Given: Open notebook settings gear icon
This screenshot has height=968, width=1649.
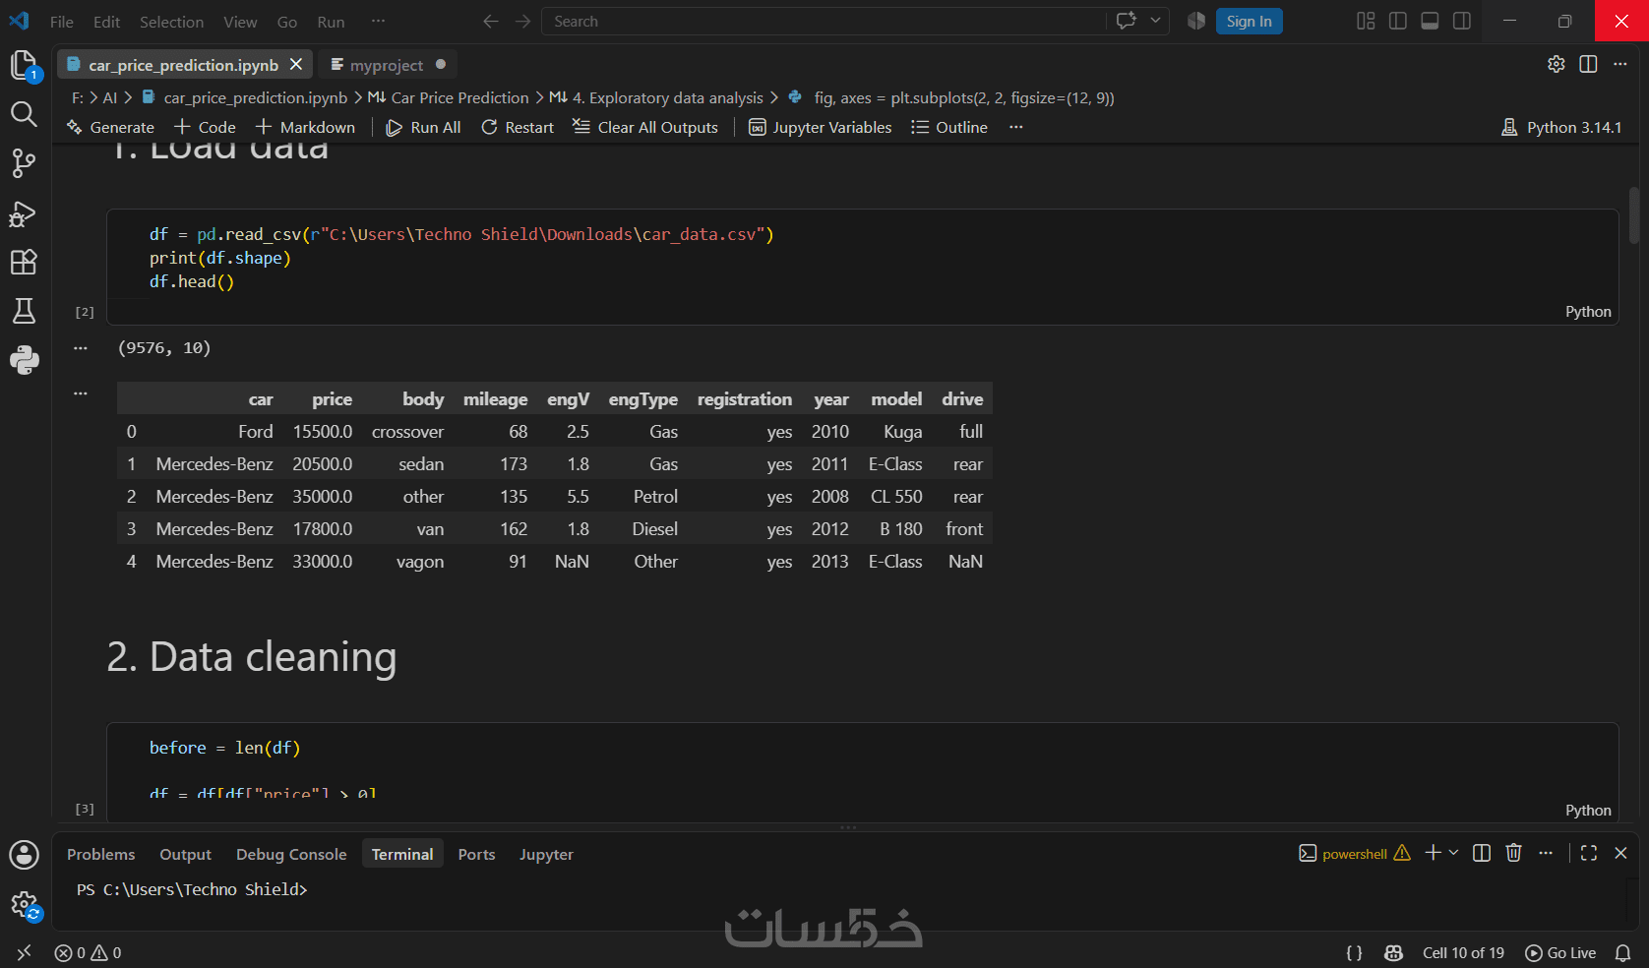Looking at the screenshot, I should (1557, 64).
